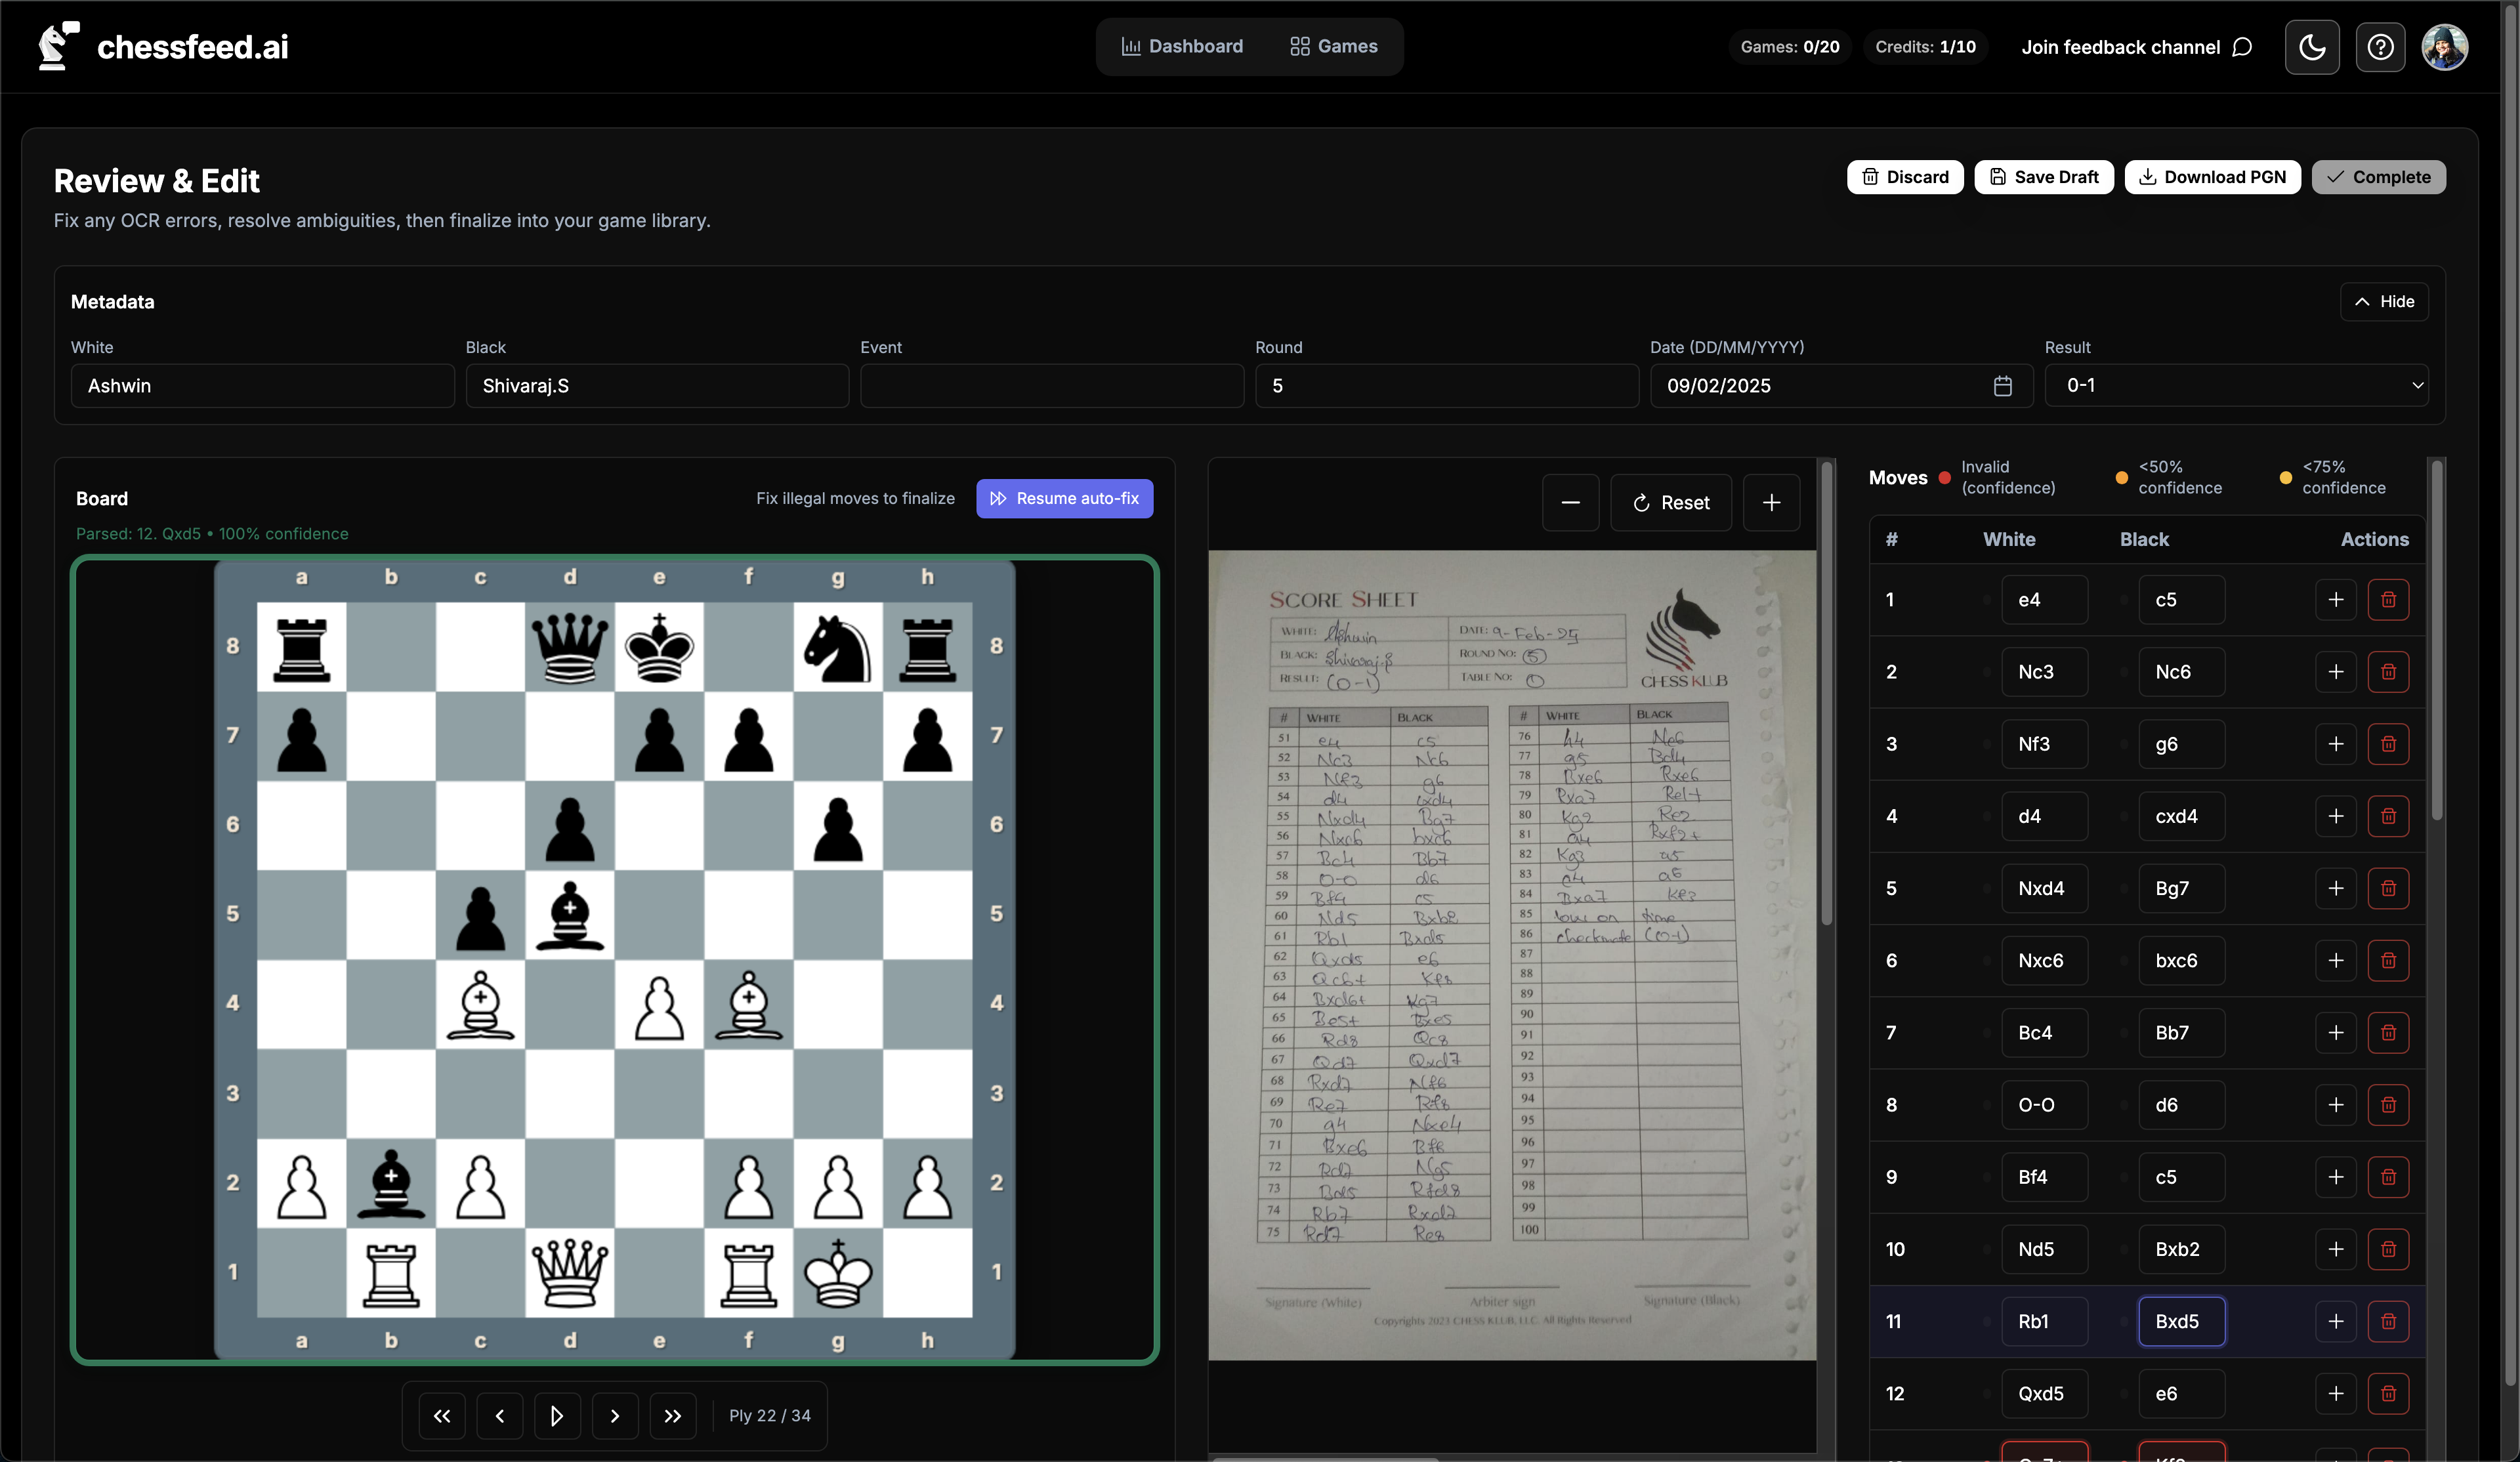2520x1462 pixels.
Task: Open the help question mark icon
Action: pyautogui.click(x=2379, y=47)
